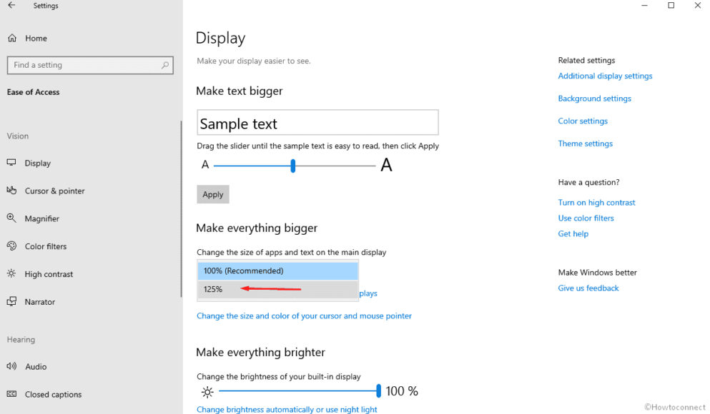
Task: Click the Home icon in sidebar
Action: (12, 38)
